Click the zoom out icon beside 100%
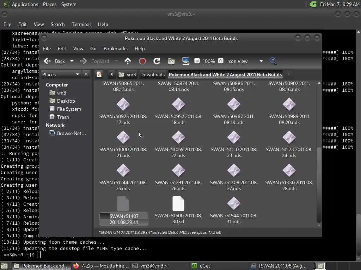 (197, 61)
